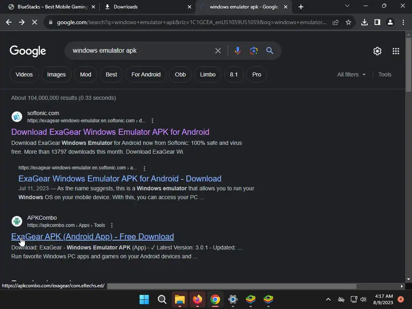Apply the Limbo search chip

(208, 74)
